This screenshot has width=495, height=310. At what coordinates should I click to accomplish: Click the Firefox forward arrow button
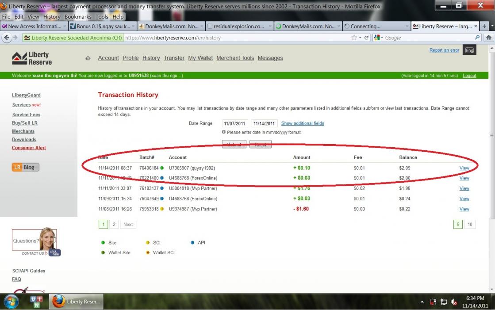(x=15, y=38)
